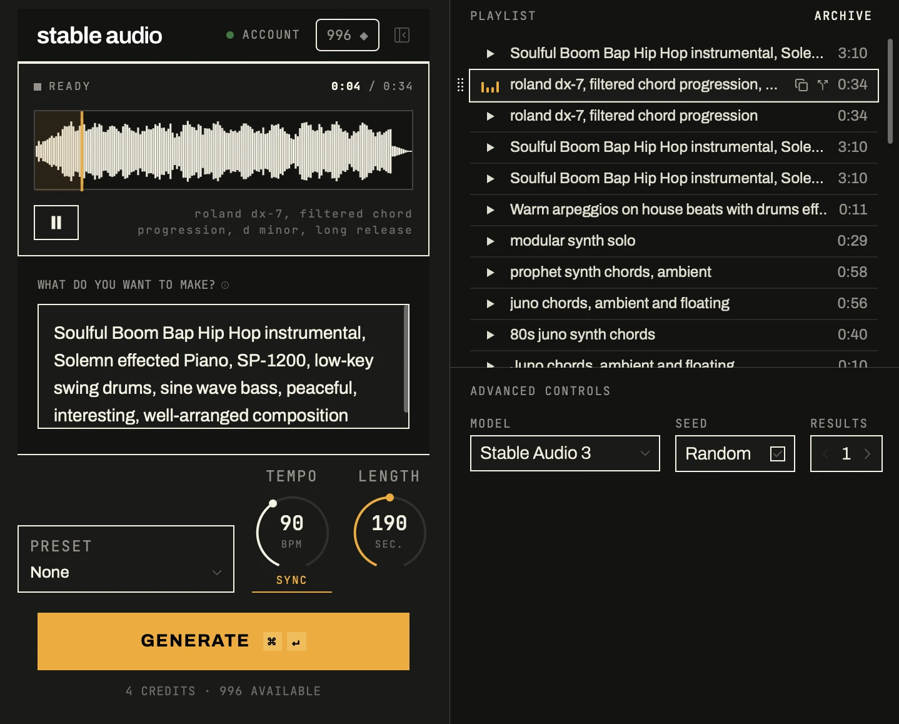The width and height of the screenshot is (899, 724).
Task: Click the GENERATE button
Action: point(223,641)
